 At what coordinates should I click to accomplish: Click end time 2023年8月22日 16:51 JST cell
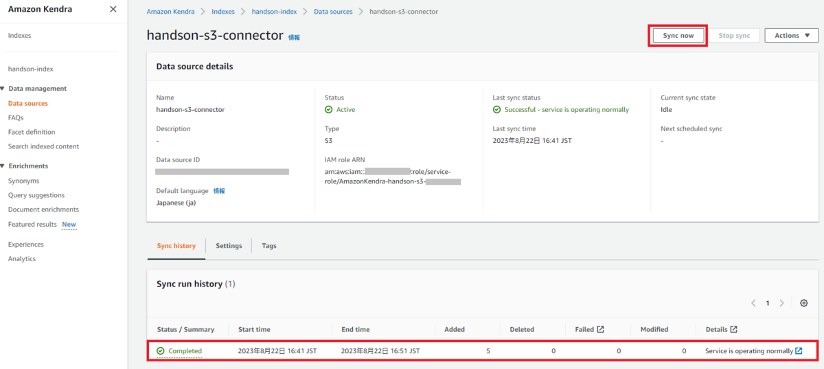(x=380, y=351)
